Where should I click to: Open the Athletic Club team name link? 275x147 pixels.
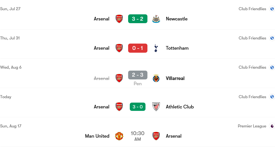point(180,107)
